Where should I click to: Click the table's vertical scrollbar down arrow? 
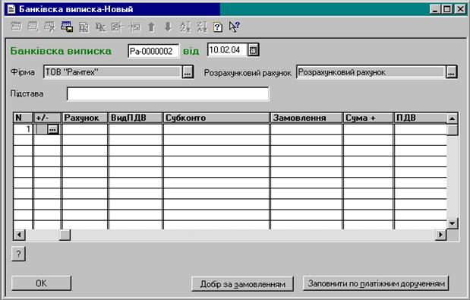(x=453, y=223)
